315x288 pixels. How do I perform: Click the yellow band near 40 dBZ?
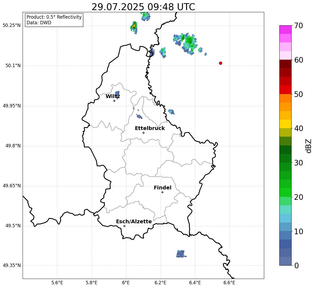coord(285,124)
